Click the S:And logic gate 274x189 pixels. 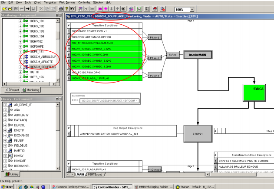pyautogui.click(x=173, y=55)
